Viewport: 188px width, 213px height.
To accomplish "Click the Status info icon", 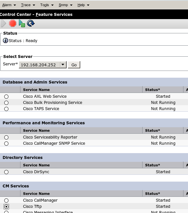I will point(6,40).
